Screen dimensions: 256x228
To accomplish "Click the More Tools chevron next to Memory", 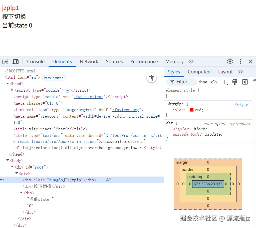I will pos(191,61).
